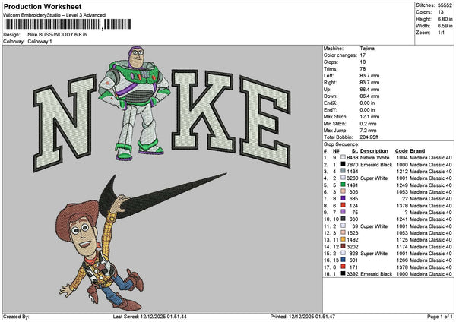Click the 'Last Saved' timestamp in the footer
The width and height of the screenshot is (456, 322).
tap(150, 317)
